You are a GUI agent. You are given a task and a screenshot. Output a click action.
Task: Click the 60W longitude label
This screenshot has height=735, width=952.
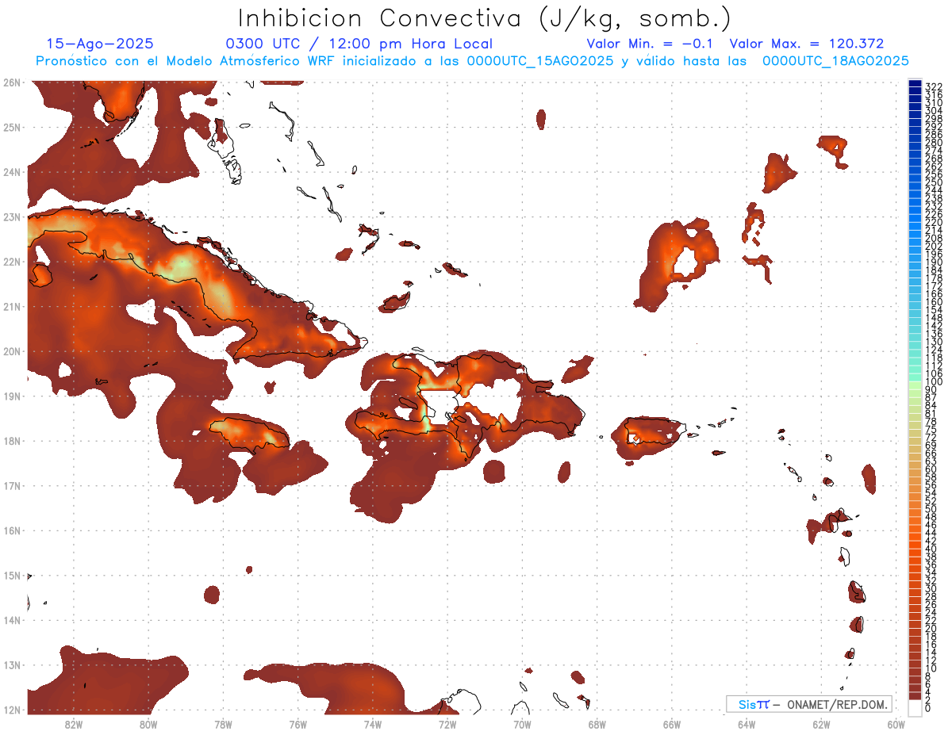(896, 724)
